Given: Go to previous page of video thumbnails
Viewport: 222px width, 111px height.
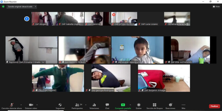Looking at the screenshot, I should 27,19.
